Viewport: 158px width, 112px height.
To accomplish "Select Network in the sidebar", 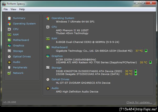I will [x=18, y=73].
